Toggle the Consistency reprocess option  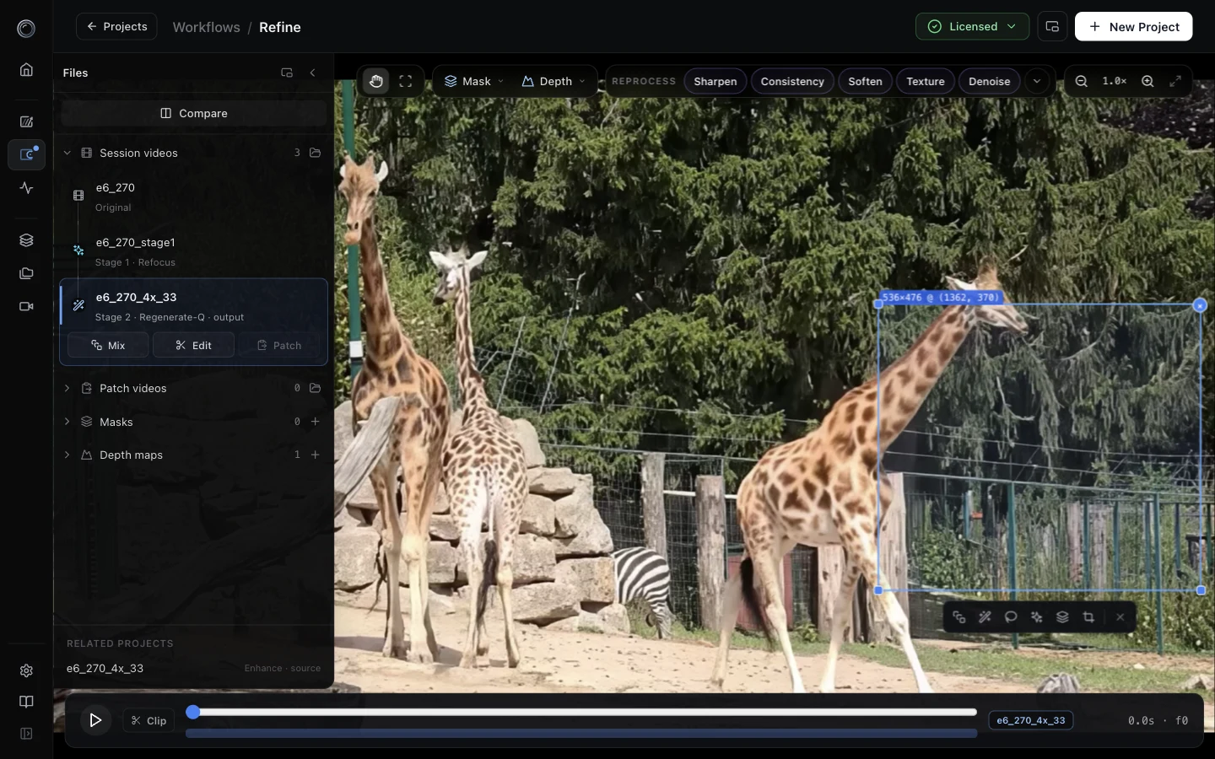coord(791,81)
